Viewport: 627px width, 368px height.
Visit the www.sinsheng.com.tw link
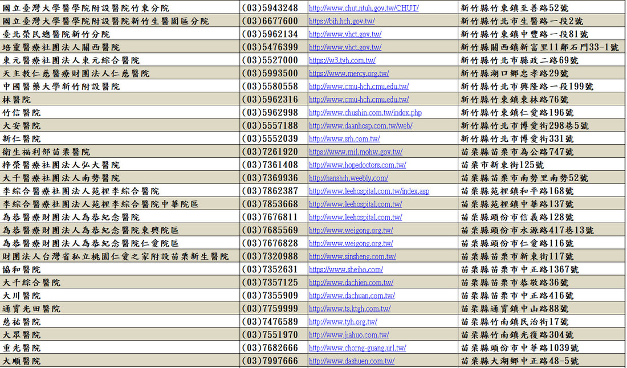[353, 256]
